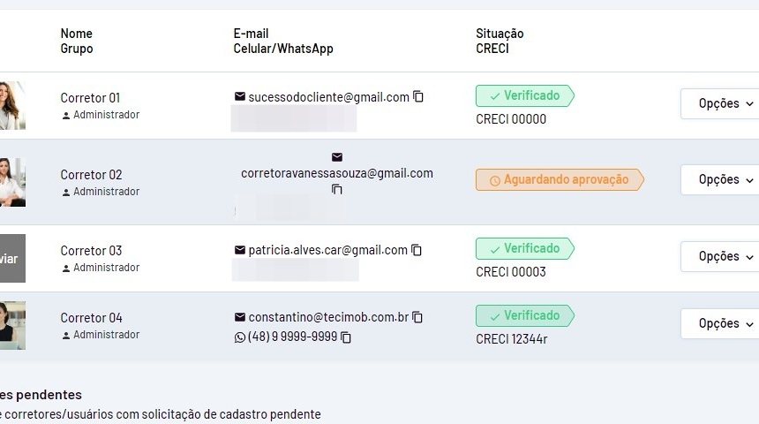The width and height of the screenshot is (759, 424).
Task: Click the WhatsApp icon for Corretor 04
Action: tap(240, 337)
